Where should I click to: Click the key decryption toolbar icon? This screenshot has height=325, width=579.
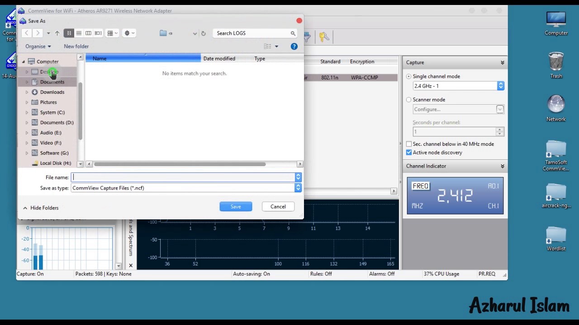324,37
